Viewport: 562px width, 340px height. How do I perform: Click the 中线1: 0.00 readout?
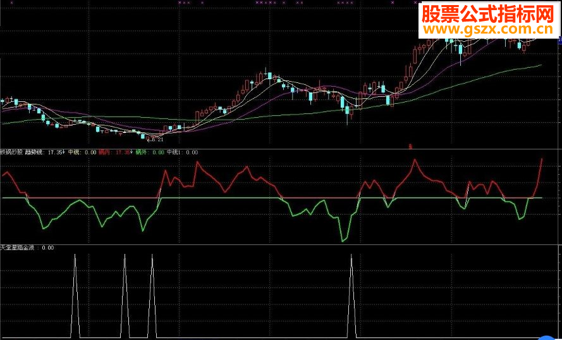tap(182, 152)
